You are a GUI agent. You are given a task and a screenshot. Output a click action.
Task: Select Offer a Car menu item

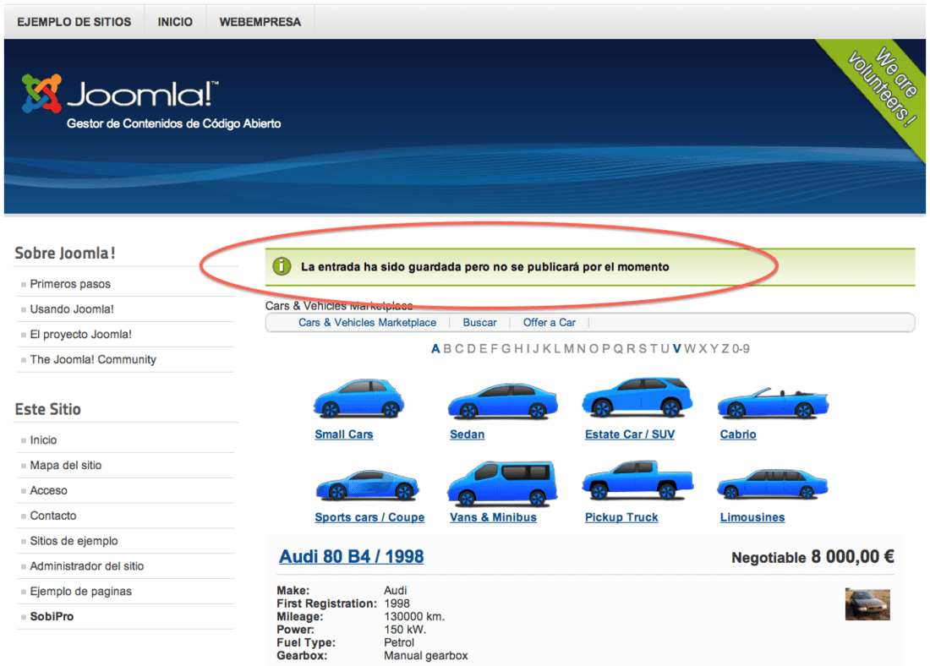pos(550,323)
